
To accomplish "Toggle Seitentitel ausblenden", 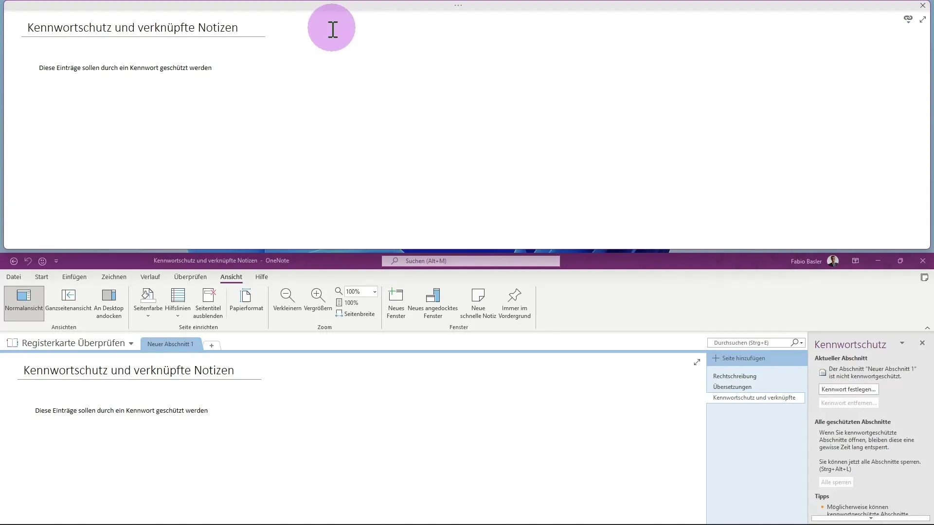I will [x=208, y=296].
